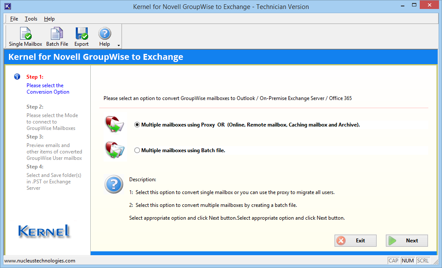Screen dimensions: 442x268
Task: Click the Step 3 heading in sidebar
Action: 35,136
